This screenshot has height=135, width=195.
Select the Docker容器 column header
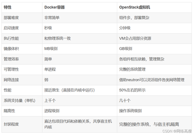tap(80, 7)
